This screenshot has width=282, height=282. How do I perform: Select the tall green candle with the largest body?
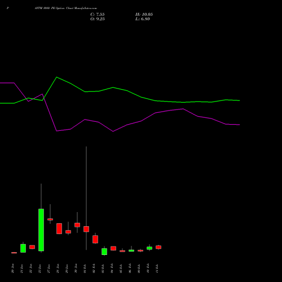pos(41,230)
